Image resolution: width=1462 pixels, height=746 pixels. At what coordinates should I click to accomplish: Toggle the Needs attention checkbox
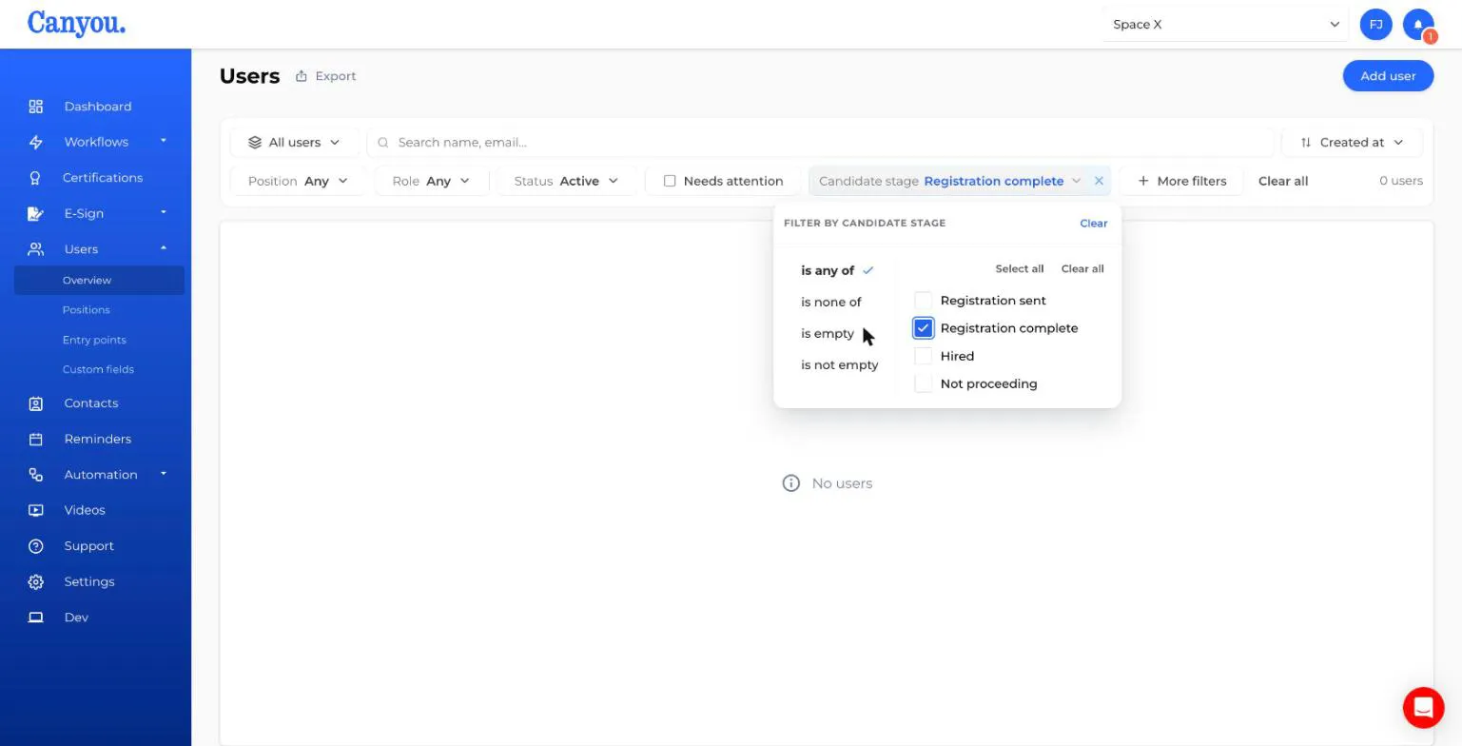670,181
